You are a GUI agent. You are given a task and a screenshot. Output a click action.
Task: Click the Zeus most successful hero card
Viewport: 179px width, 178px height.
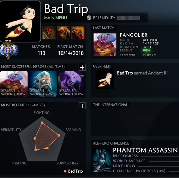43,84
